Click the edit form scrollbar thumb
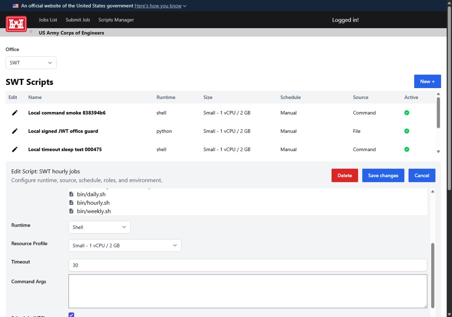This screenshot has width=452, height=317. coord(433,275)
